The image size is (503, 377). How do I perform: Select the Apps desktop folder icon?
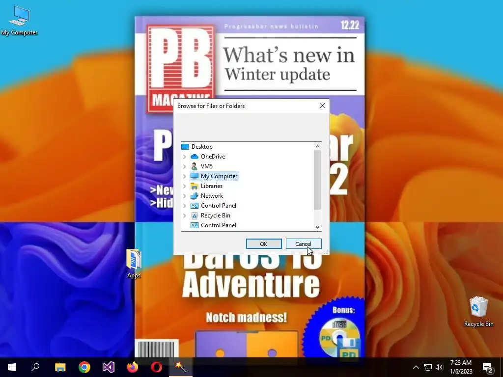pos(134,264)
